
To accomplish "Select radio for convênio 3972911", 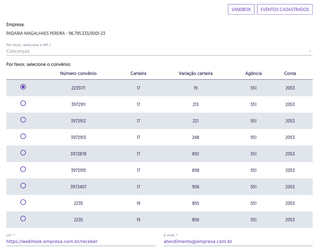I will pyautogui.click(x=23, y=103).
